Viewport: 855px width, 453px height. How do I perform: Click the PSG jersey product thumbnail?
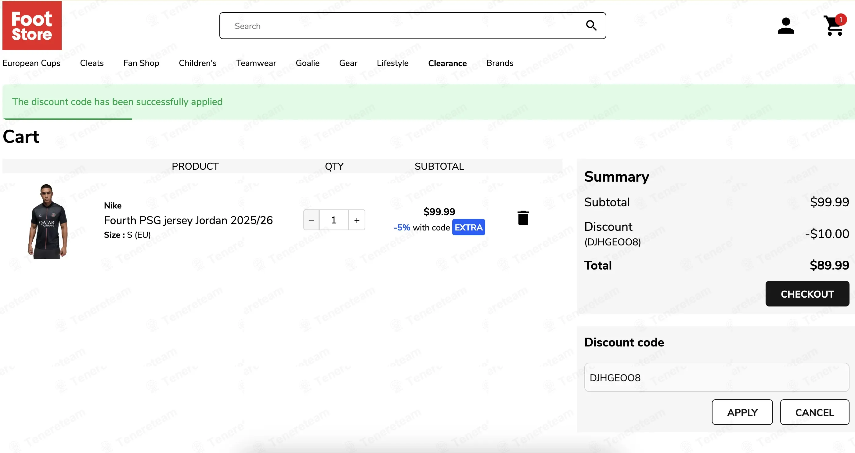[x=48, y=221]
